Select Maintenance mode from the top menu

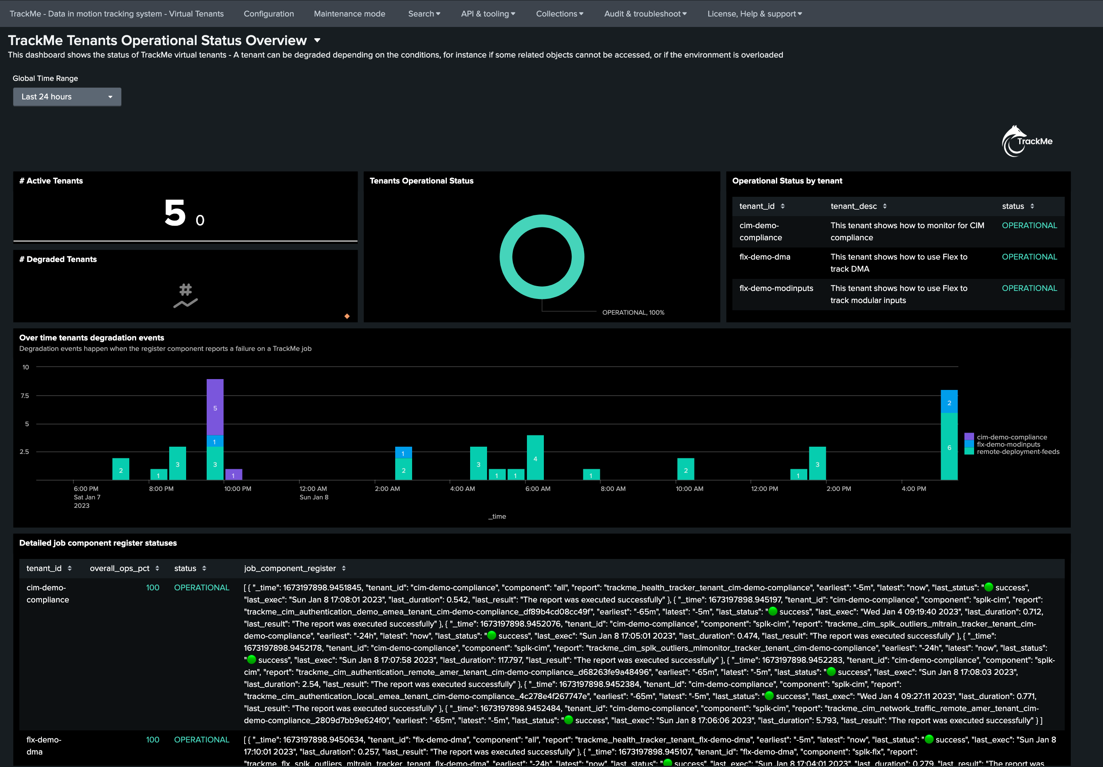pos(349,13)
